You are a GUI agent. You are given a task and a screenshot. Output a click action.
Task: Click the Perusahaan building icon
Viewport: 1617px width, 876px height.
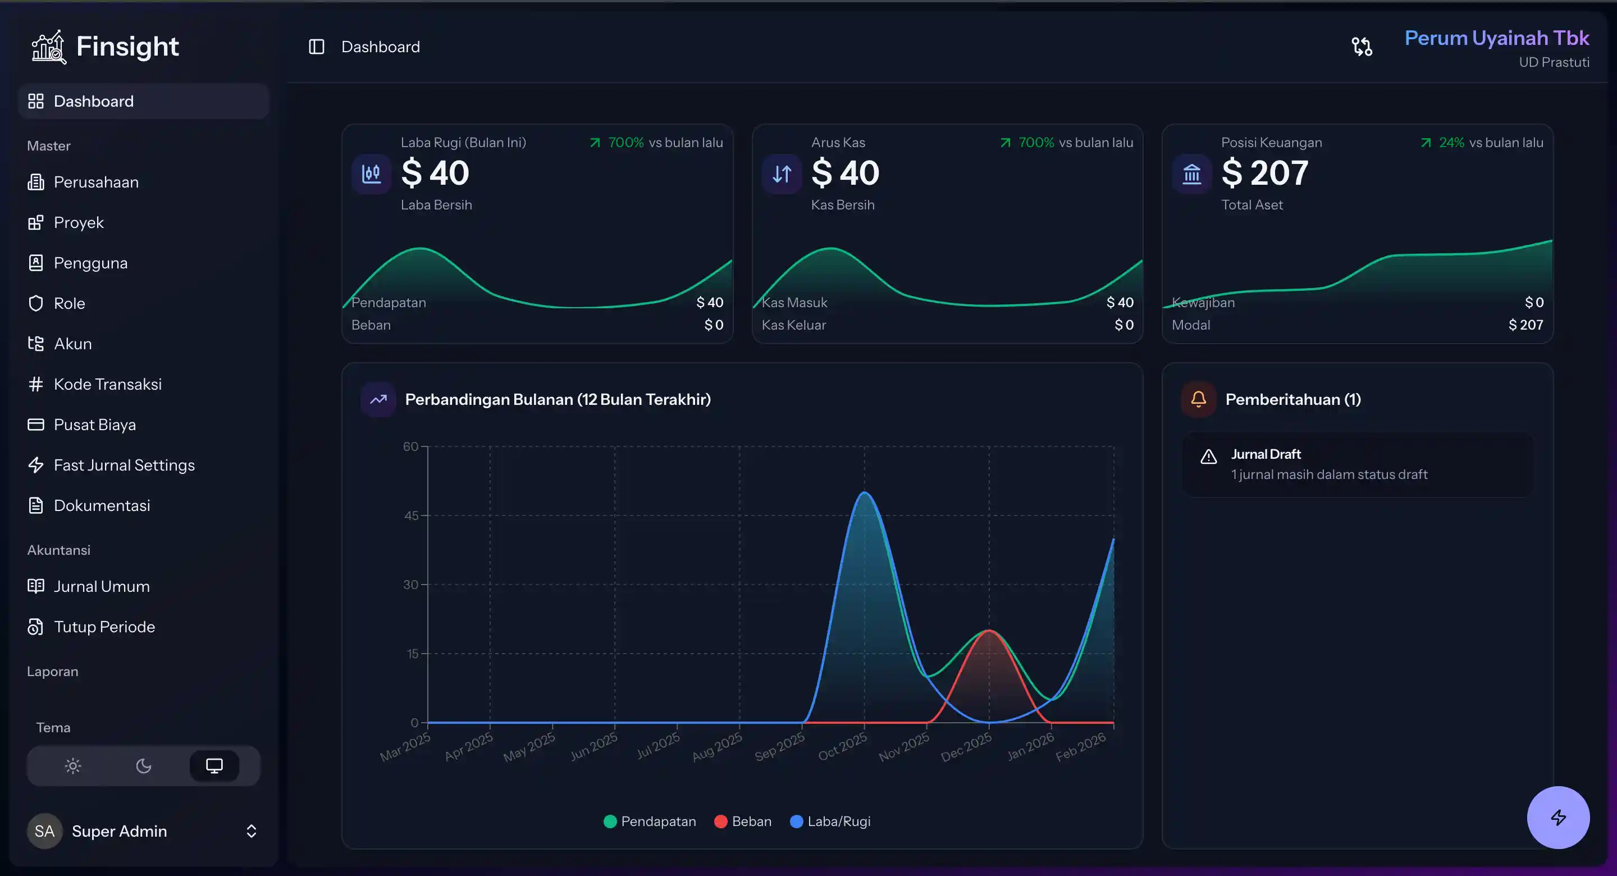[x=36, y=182]
